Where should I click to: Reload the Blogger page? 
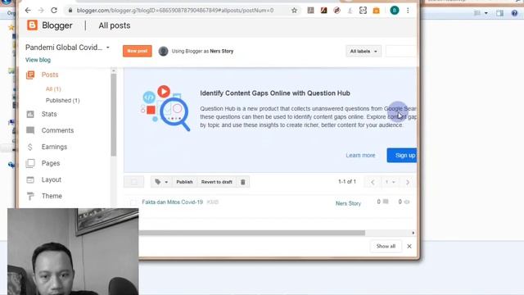pos(54,11)
